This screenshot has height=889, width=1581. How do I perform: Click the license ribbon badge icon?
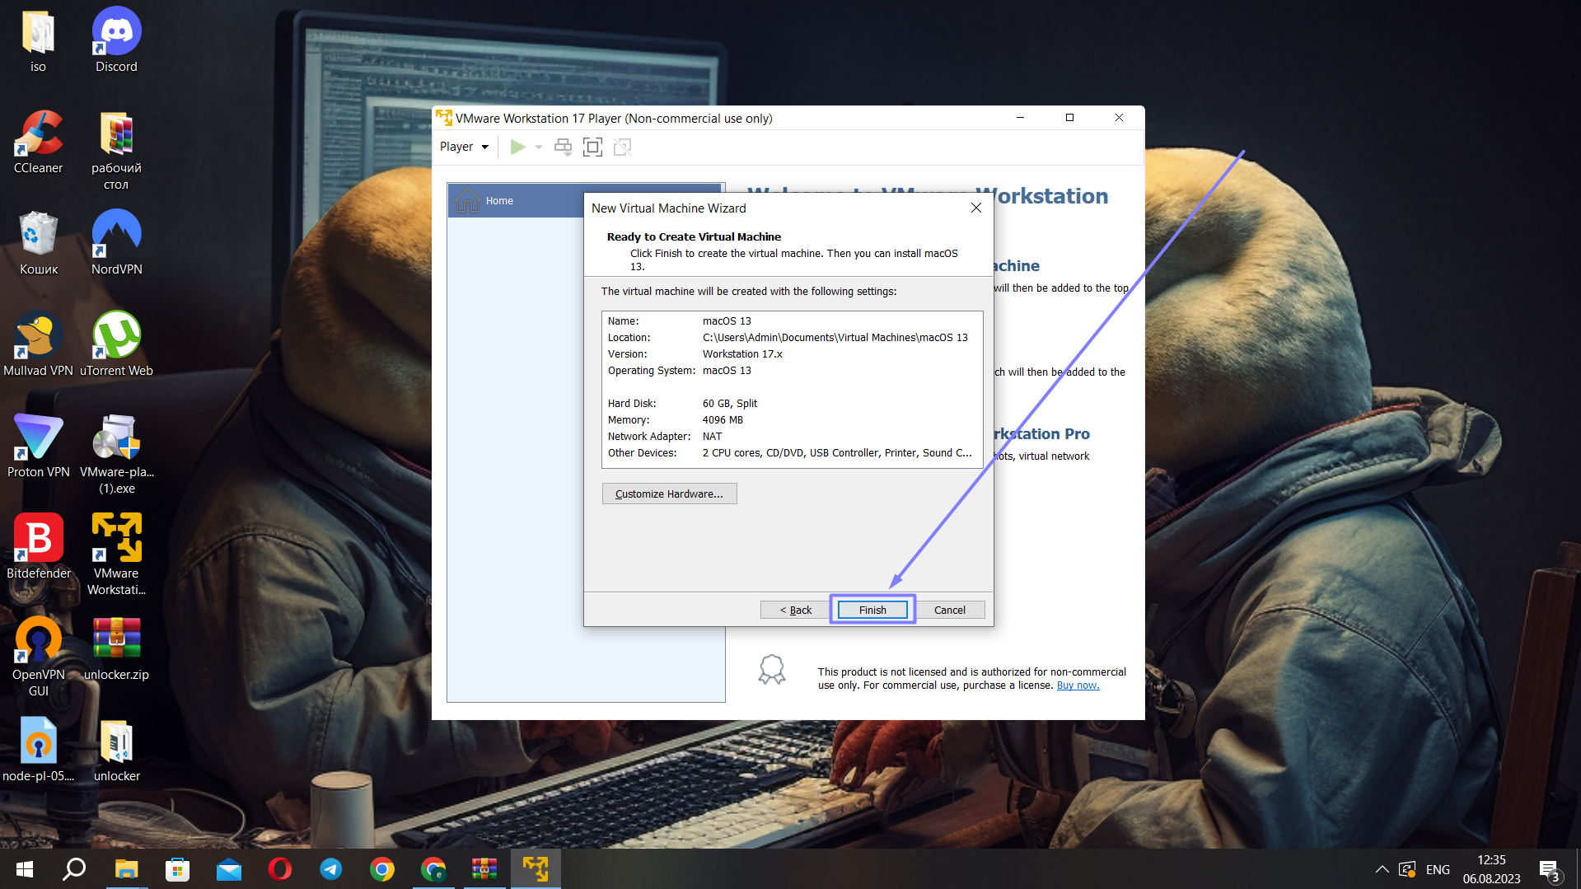pos(772,669)
